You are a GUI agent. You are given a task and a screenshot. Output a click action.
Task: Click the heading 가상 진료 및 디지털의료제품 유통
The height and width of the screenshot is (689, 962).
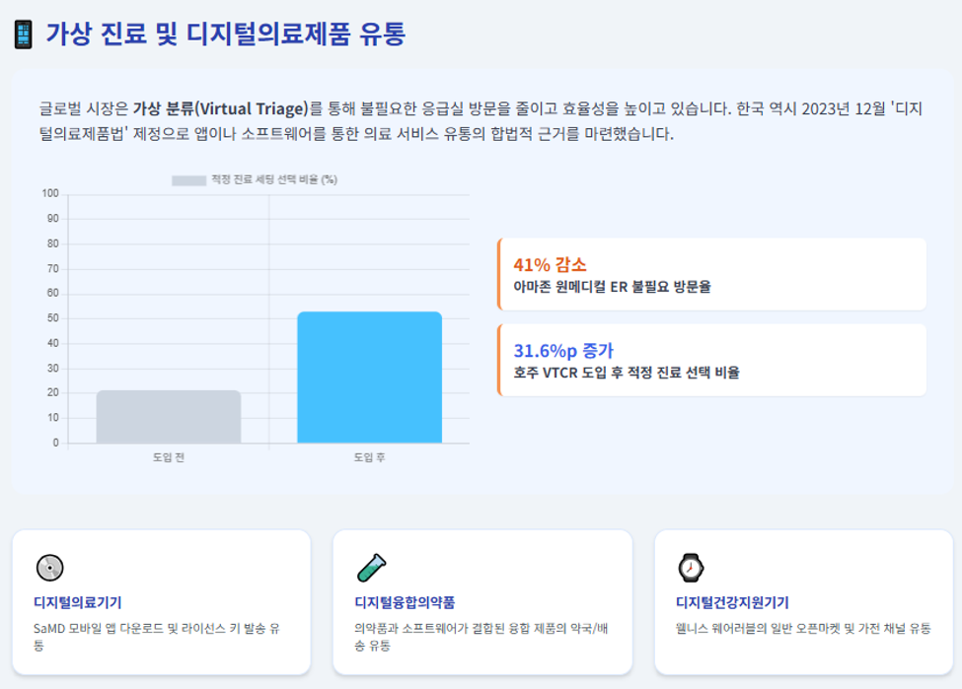click(225, 34)
